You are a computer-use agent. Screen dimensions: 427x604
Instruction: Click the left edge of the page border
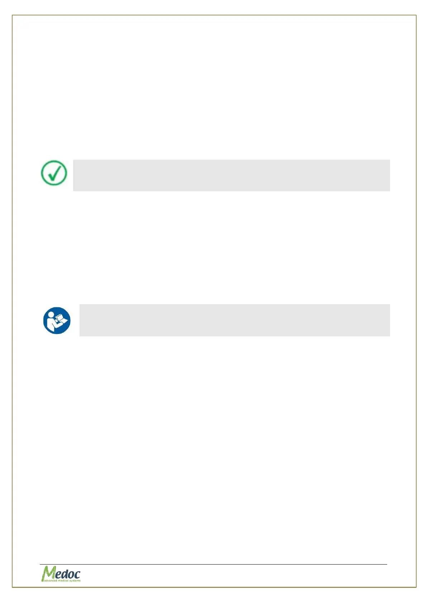tap(12, 301)
